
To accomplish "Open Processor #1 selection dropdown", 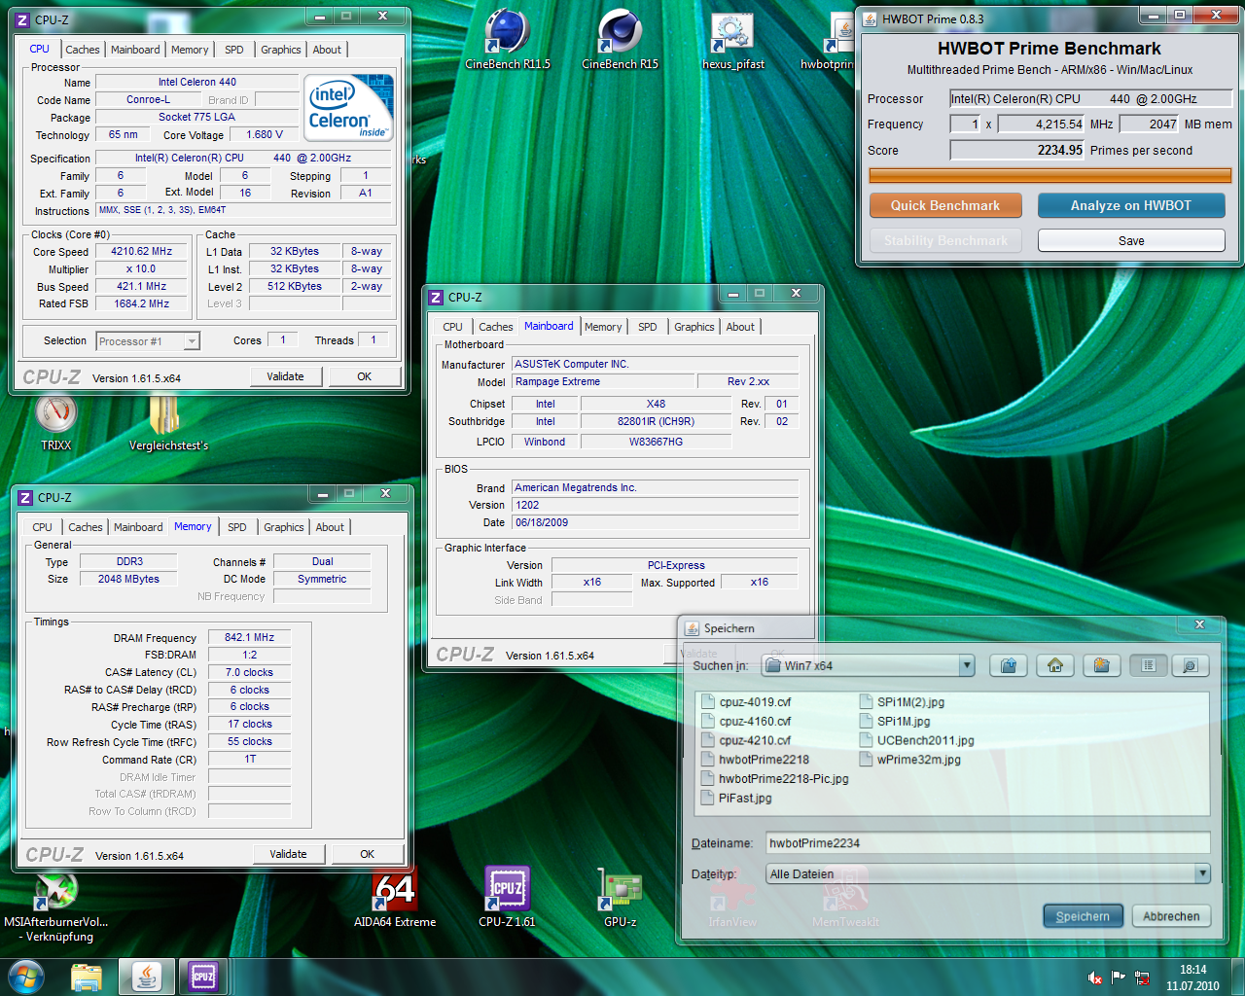I will click(192, 340).
